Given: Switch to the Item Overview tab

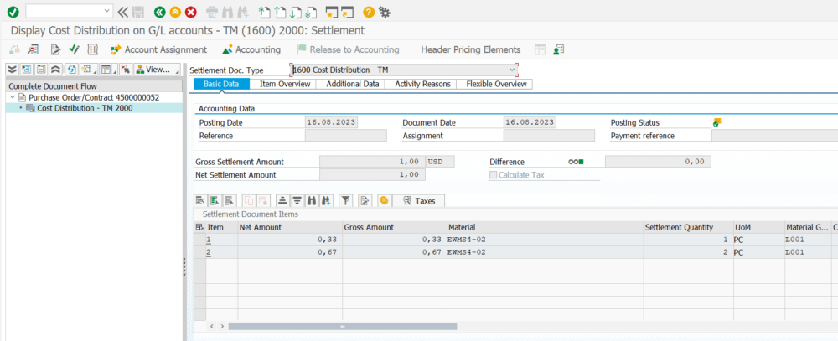Looking at the screenshot, I should (285, 84).
